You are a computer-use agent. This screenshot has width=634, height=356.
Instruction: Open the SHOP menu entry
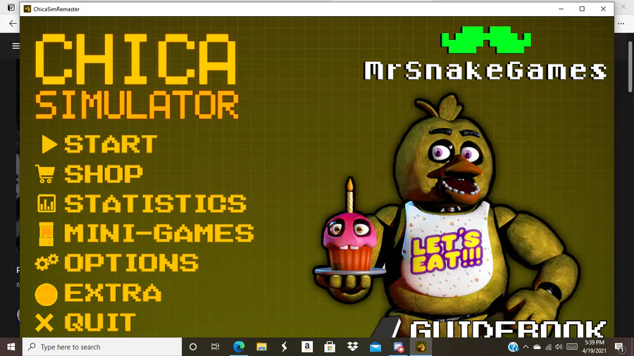click(x=104, y=174)
